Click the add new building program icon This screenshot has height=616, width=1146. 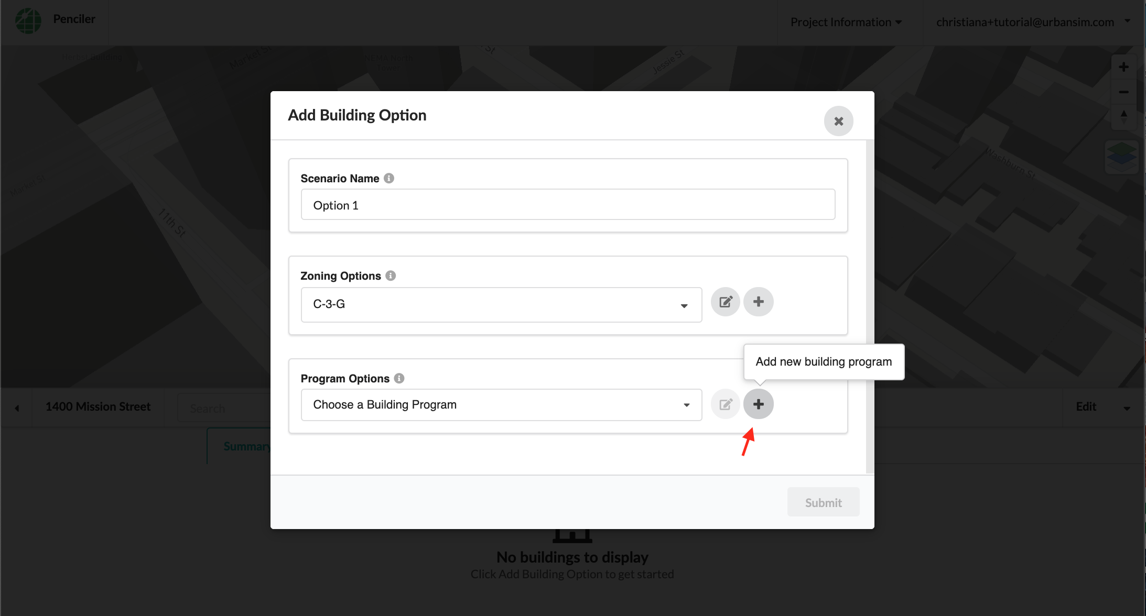click(x=758, y=403)
